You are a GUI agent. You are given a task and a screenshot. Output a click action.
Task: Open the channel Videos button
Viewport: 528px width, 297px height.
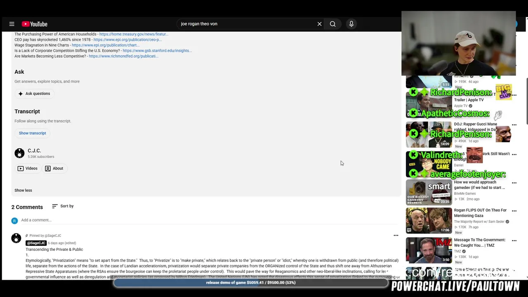pos(28,168)
